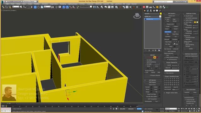The width and height of the screenshot is (201, 113).
Task: Click the Collapse button in Edit Geometry
Action: (x=176, y=26)
